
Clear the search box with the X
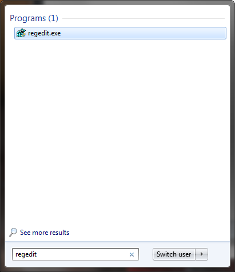[132, 254]
